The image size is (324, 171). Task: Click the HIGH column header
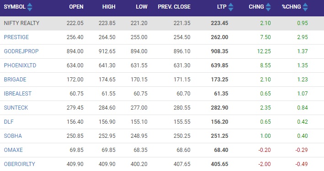click(x=109, y=7)
